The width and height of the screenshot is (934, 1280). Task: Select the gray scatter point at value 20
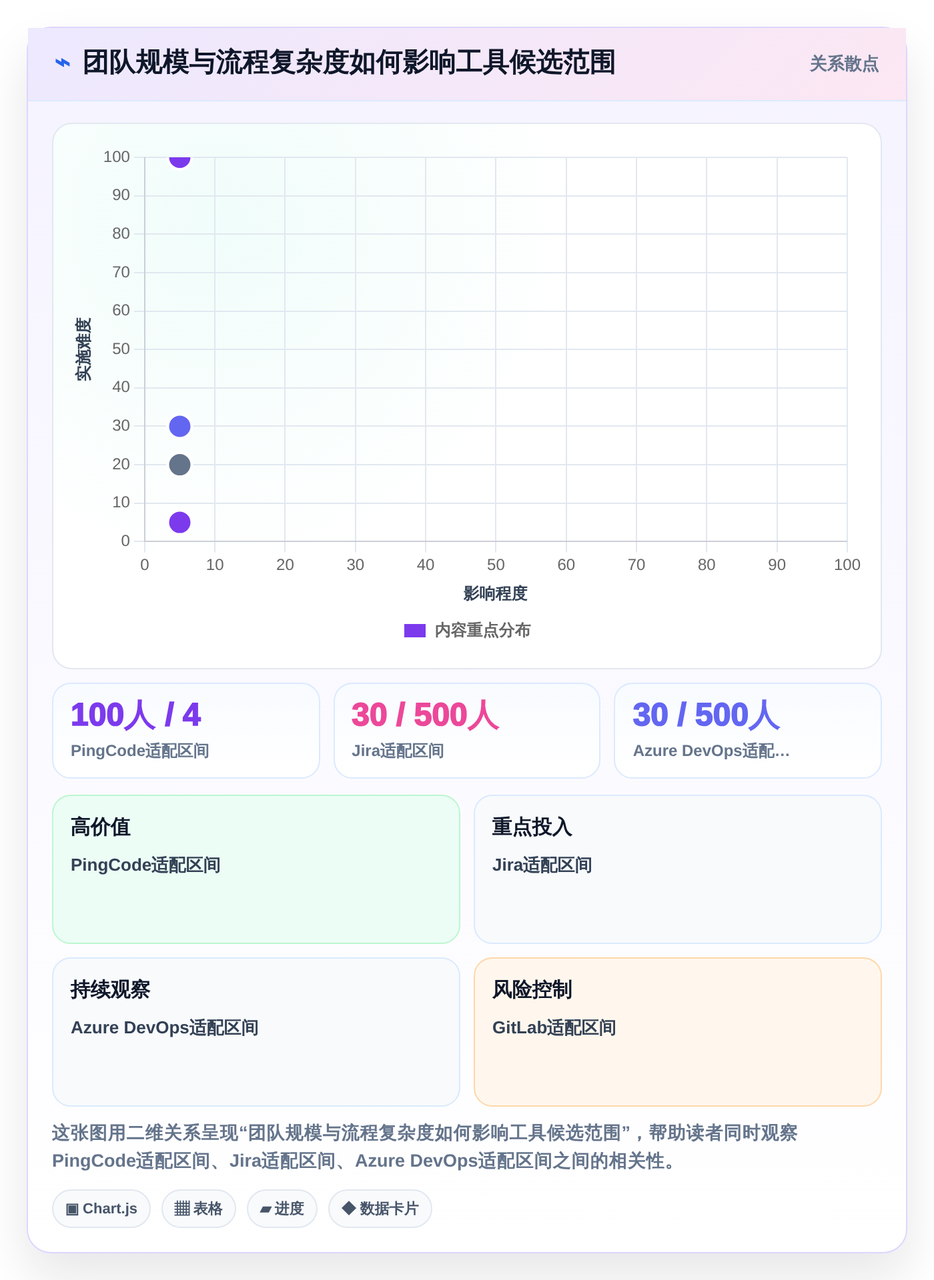(x=179, y=465)
